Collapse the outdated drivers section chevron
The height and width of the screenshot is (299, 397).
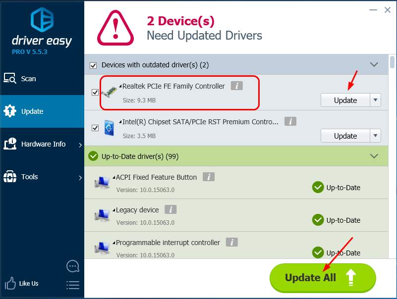click(x=374, y=64)
